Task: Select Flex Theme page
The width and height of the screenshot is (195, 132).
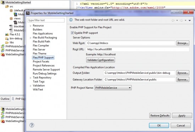Action: [x=40, y=54]
